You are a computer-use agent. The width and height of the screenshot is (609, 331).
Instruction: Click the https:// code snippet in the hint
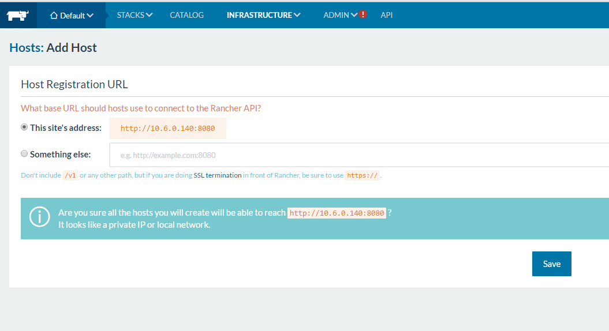pos(362,175)
